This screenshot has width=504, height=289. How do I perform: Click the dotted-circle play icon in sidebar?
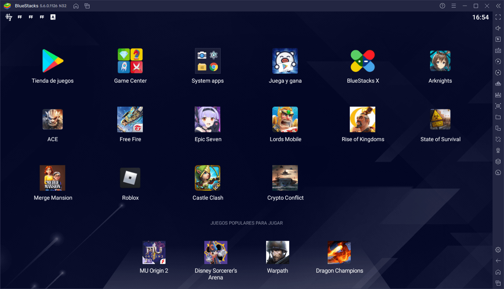click(498, 61)
